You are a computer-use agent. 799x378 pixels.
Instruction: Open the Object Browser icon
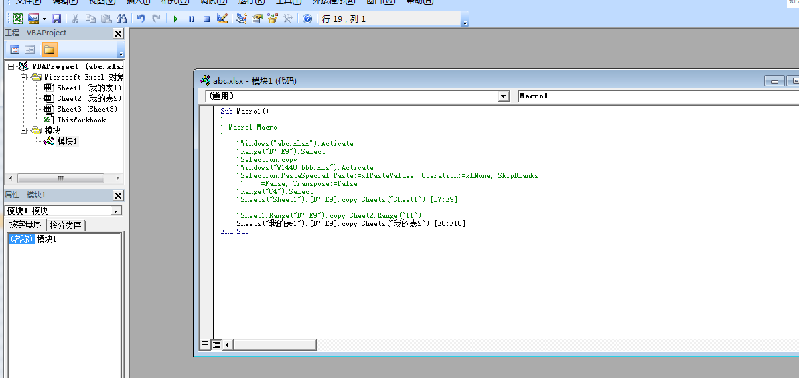pos(272,19)
